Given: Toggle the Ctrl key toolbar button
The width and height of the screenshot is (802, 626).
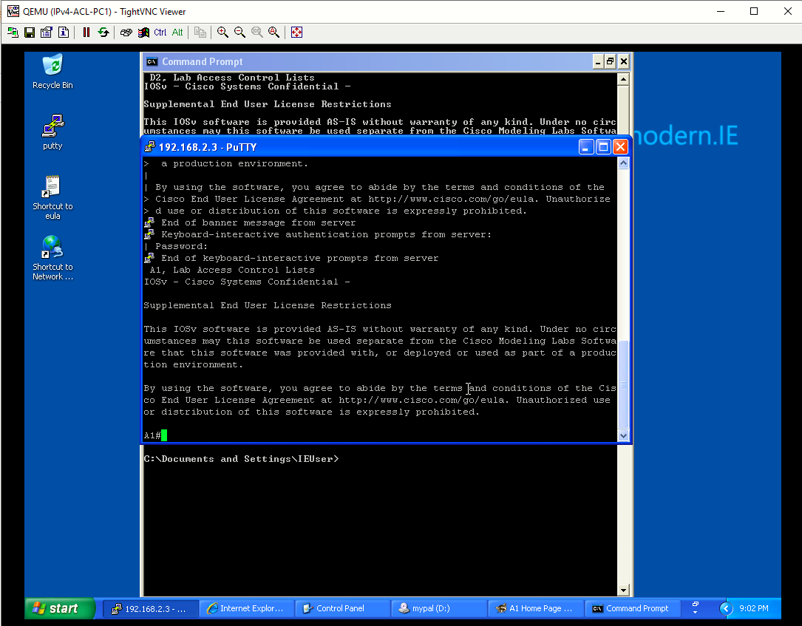Looking at the screenshot, I should [x=160, y=33].
